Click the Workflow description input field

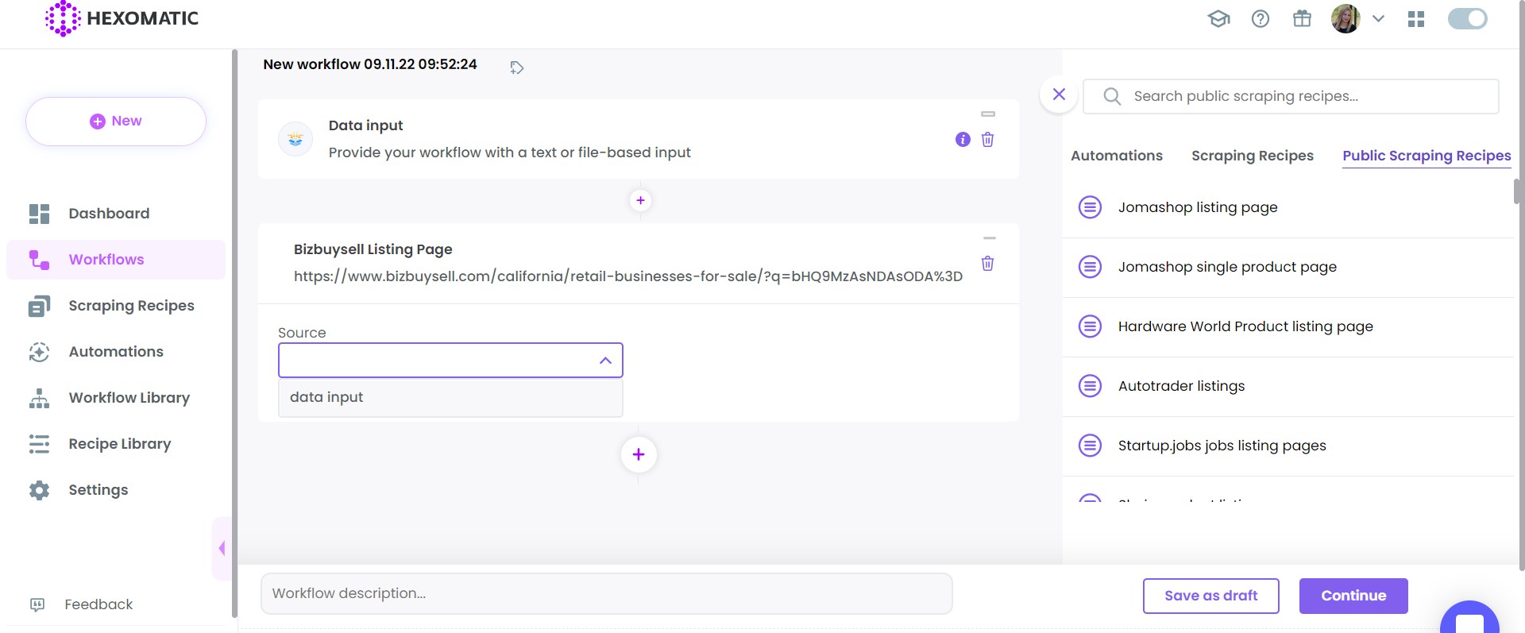coord(606,593)
